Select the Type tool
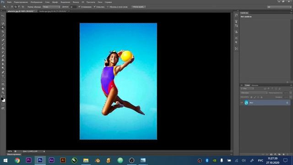The height and width of the screenshot is (165, 293). [3, 77]
